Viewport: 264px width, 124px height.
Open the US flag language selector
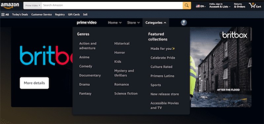pyautogui.click(x=201, y=6)
